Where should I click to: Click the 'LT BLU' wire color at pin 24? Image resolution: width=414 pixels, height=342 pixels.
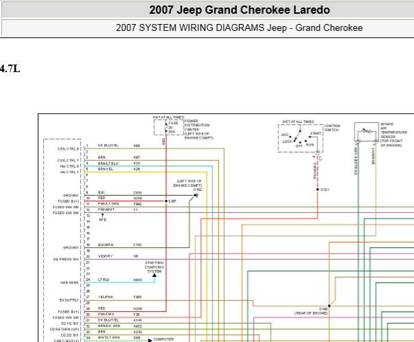[104, 280]
